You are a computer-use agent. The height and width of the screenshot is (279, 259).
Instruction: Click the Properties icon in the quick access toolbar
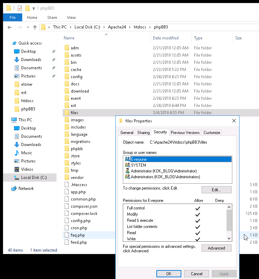20,8
